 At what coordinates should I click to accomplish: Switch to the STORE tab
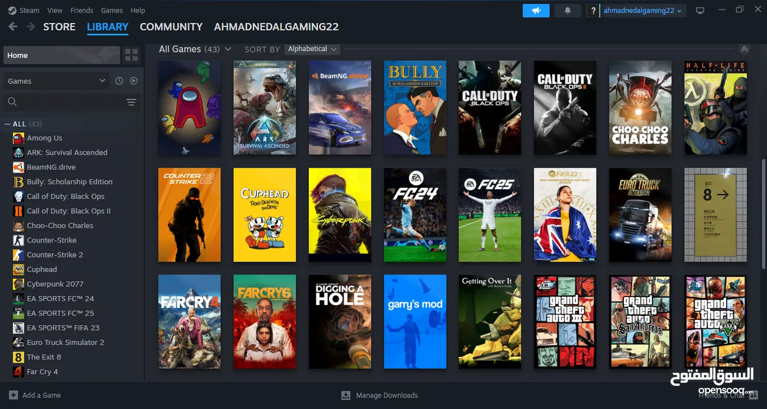59,27
